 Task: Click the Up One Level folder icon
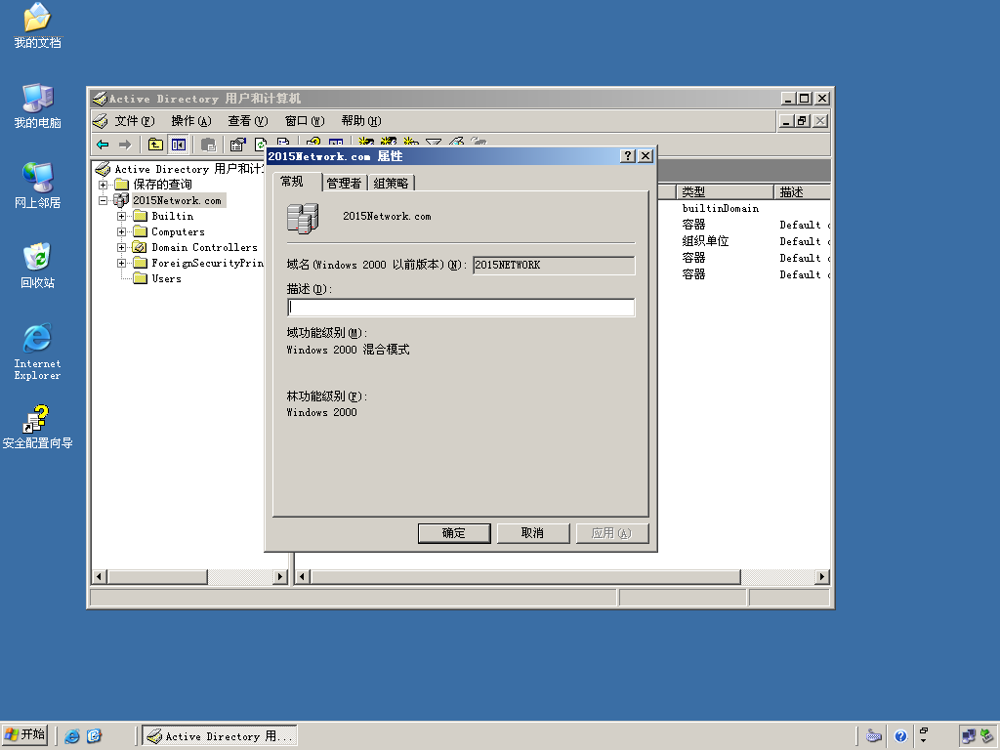[x=155, y=145]
